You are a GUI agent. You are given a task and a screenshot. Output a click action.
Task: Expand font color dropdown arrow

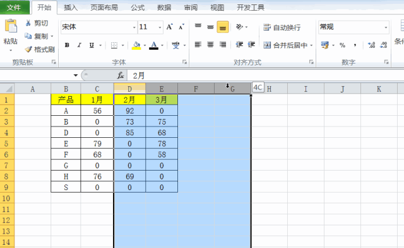coord(162,45)
